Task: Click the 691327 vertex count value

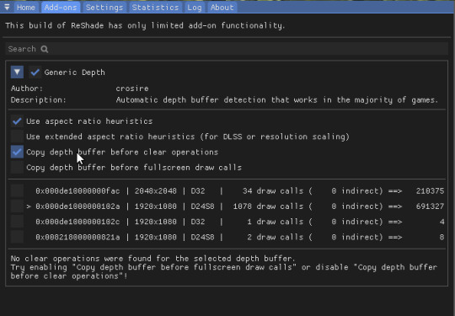Action: point(430,206)
